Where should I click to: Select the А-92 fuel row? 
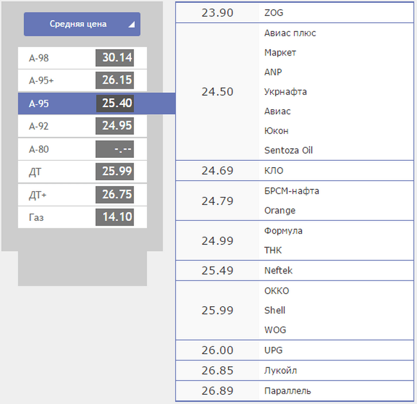tap(82, 126)
